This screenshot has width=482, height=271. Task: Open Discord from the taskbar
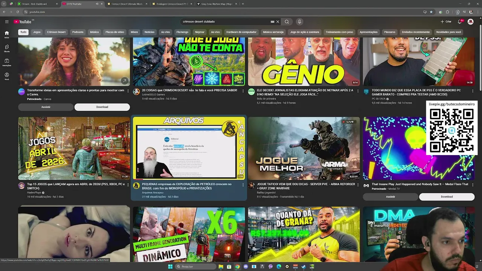coord(246,266)
